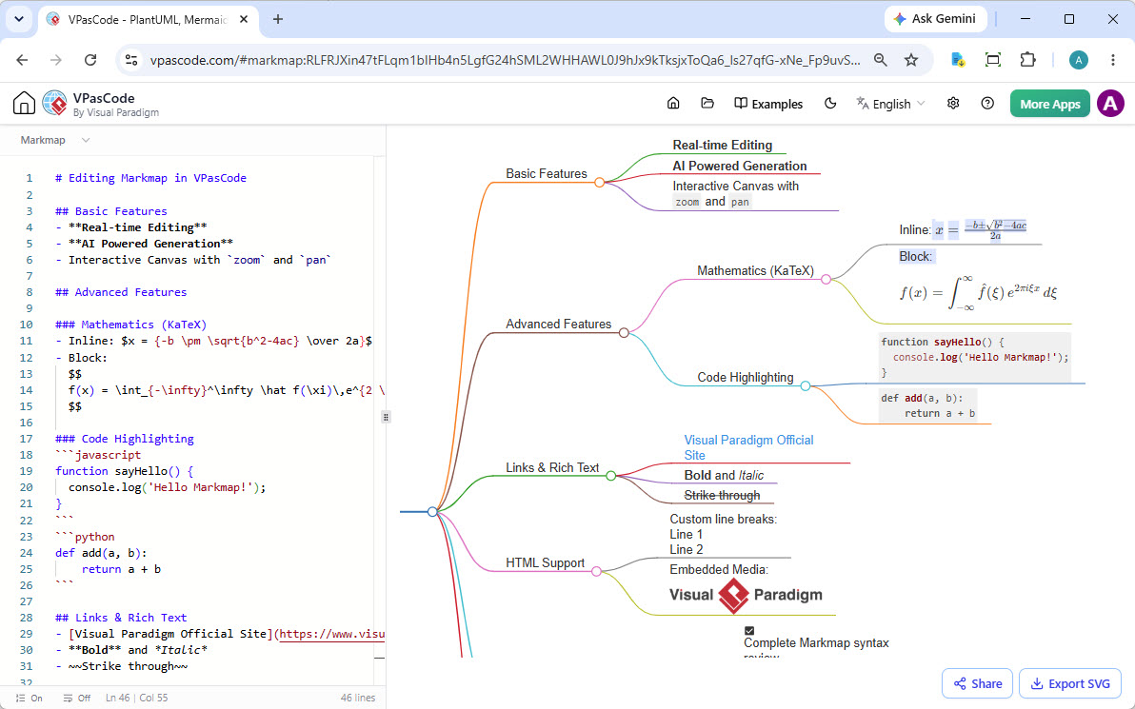The height and width of the screenshot is (709, 1135).
Task: Collapse the Links & Rich Text node circle
Action: (611, 476)
